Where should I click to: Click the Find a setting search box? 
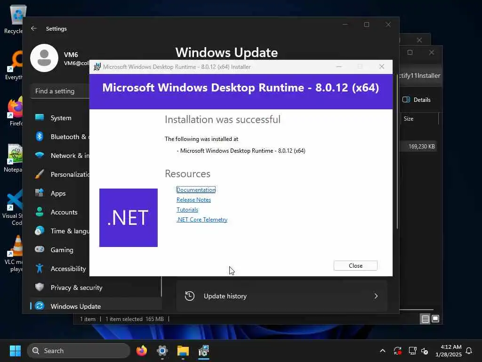point(60,91)
